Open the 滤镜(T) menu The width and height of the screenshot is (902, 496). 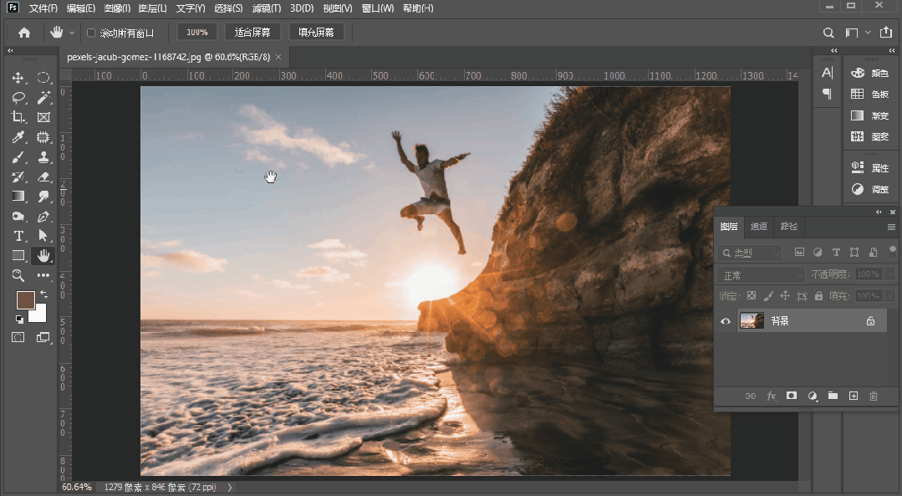pyautogui.click(x=266, y=8)
